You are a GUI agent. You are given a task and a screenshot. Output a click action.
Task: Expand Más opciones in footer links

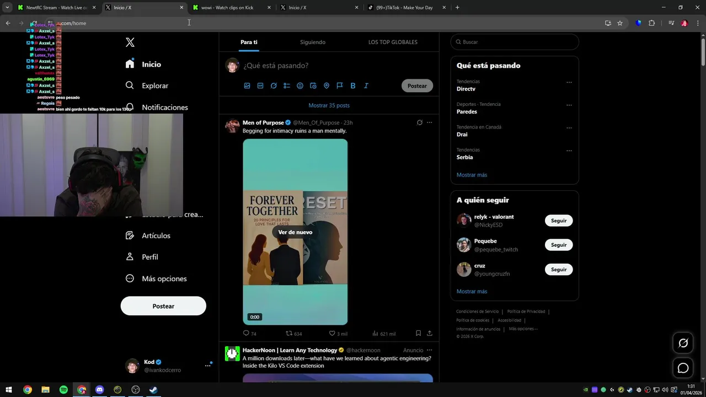(523, 329)
